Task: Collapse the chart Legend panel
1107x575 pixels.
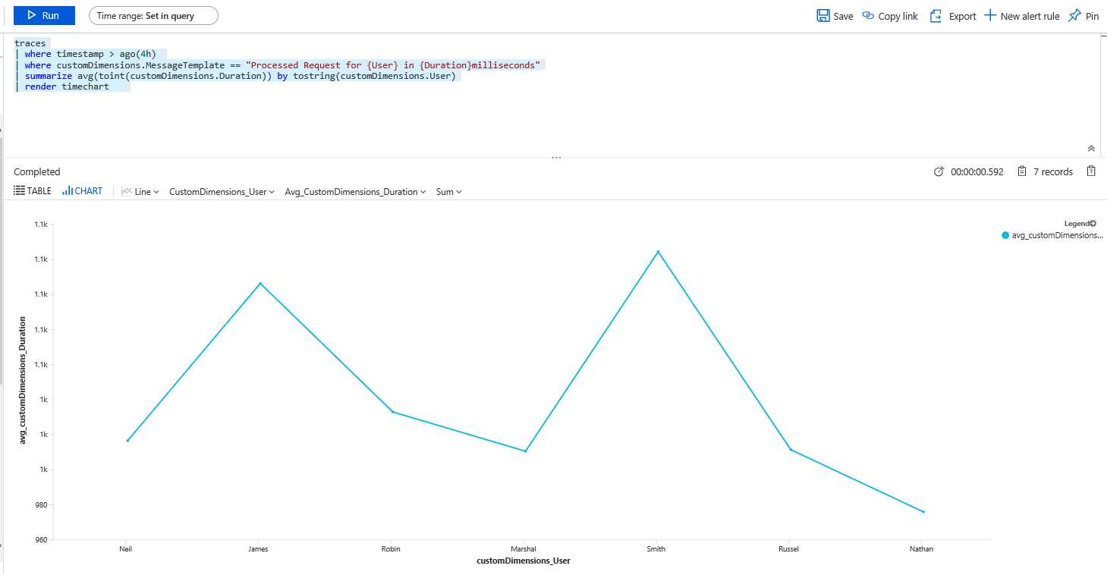Action: [x=1093, y=223]
